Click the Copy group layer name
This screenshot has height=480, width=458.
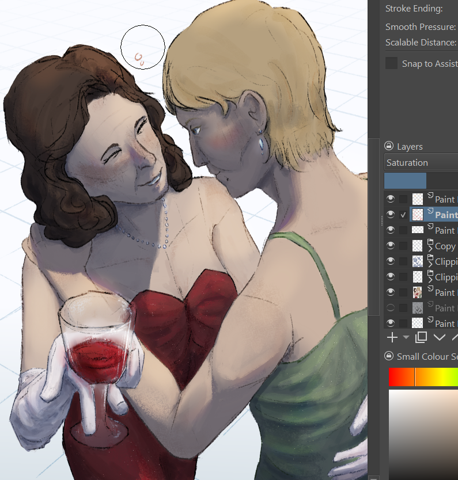445,246
